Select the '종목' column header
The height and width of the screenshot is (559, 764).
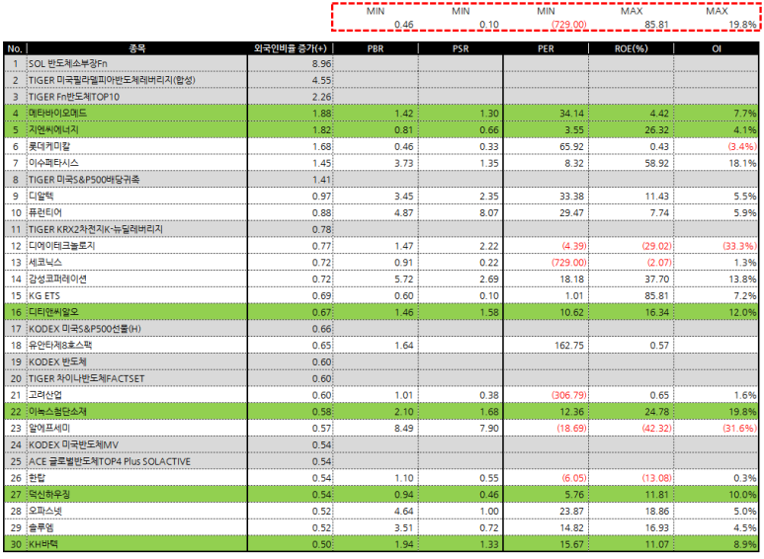tap(137, 48)
